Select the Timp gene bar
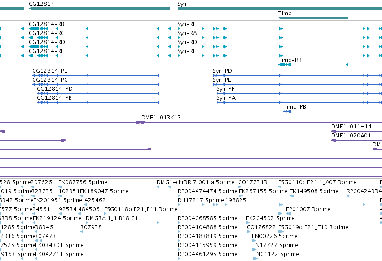This screenshot has width=382, height=261. 313,18
